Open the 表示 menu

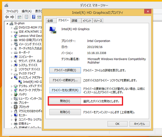pyautogui.click(x=39, y=11)
